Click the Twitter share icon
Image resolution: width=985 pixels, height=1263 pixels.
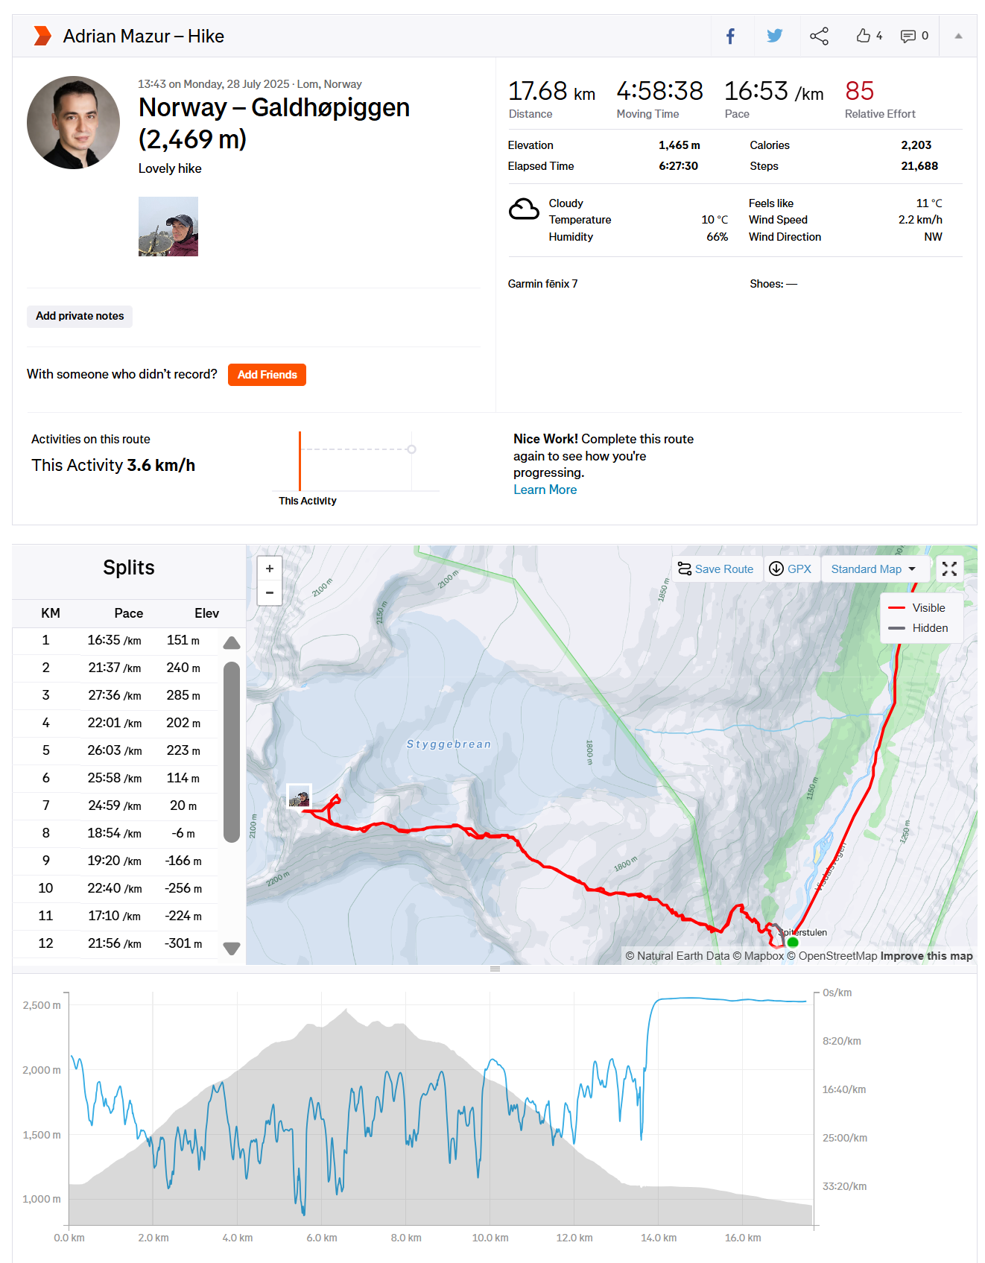[775, 36]
